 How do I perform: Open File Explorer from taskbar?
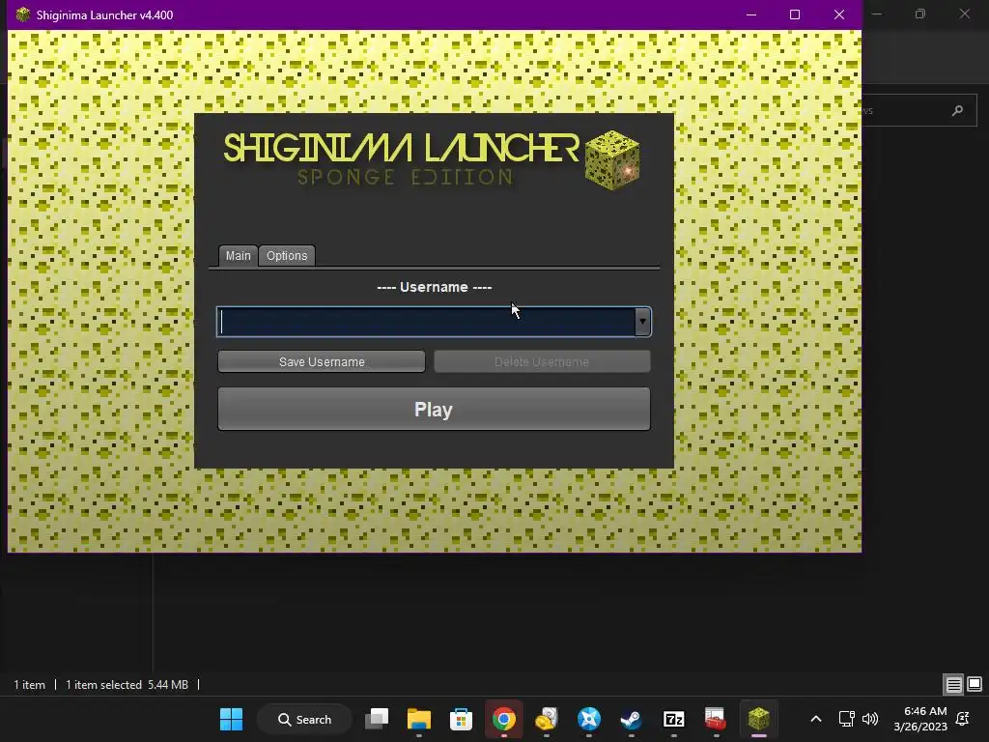[x=419, y=719]
